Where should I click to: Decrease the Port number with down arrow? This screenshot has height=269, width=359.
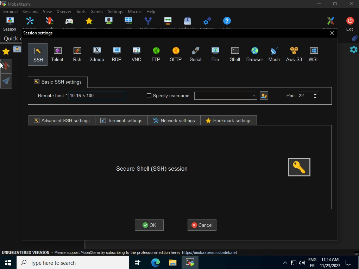(x=315, y=98)
